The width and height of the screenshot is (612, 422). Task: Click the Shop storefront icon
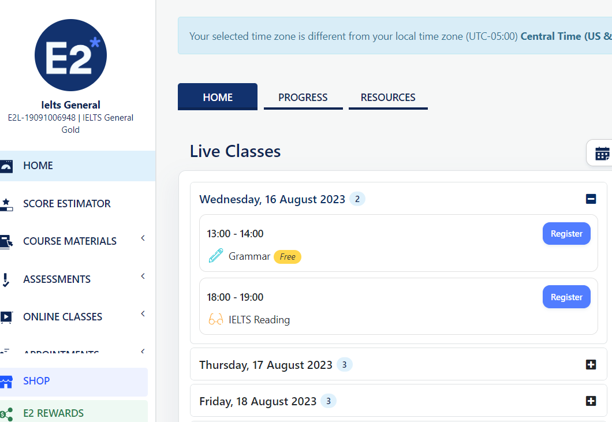(6, 382)
